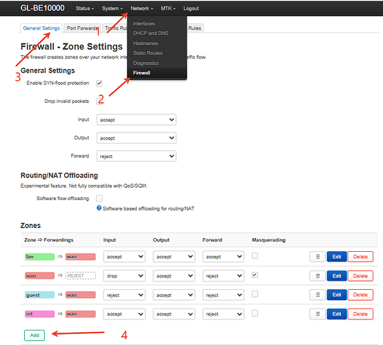The image size is (383, 345).
Task: Toggle Enable SYN-flood protection checkbox
Action: pyautogui.click(x=99, y=83)
